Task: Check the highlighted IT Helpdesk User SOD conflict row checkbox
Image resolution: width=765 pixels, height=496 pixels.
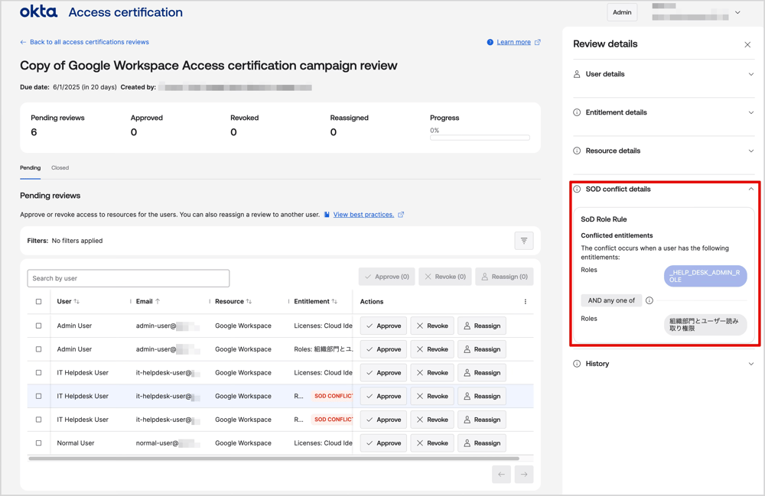Action: [38, 396]
